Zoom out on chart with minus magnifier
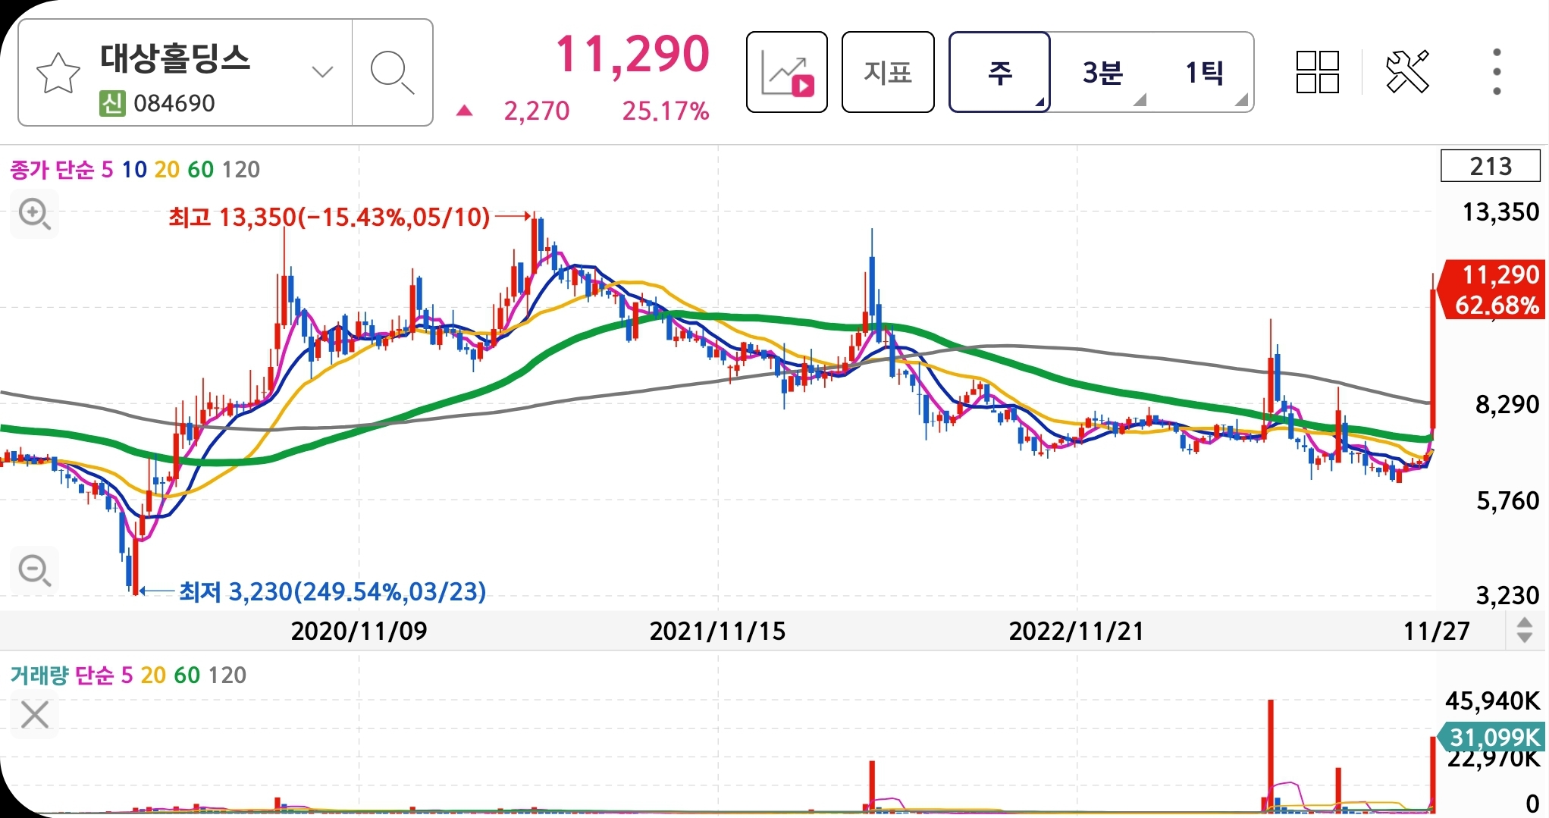 coord(35,570)
